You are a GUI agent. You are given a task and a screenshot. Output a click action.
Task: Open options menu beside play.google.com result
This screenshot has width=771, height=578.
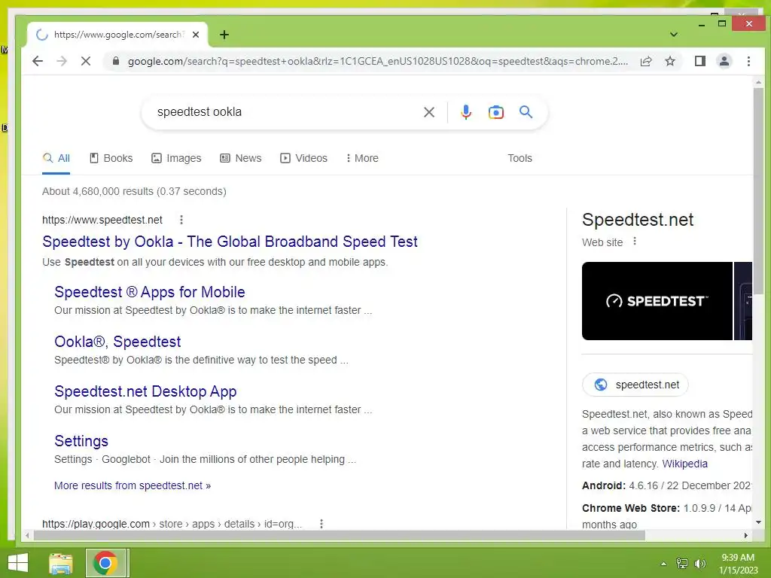point(321,524)
